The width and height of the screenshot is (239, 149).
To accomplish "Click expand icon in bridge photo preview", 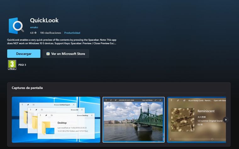I will [x=155, y=100].
